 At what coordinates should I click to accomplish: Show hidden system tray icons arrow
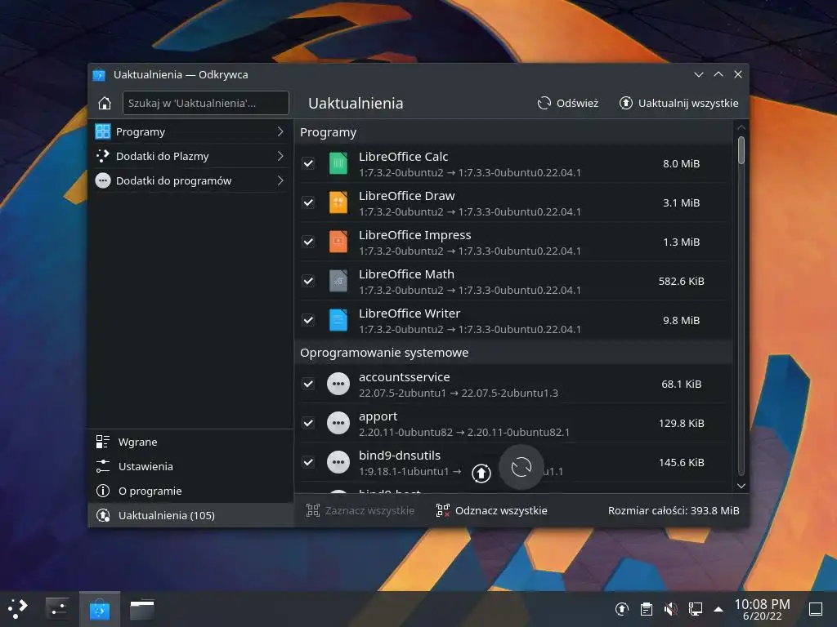pyautogui.click(x=718, y=609)
